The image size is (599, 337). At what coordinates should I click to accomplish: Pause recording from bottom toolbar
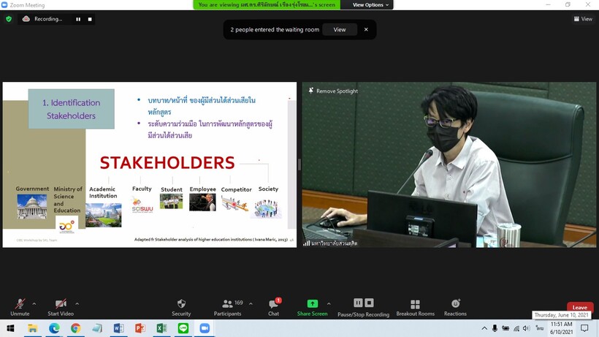[x=358, y=303]
